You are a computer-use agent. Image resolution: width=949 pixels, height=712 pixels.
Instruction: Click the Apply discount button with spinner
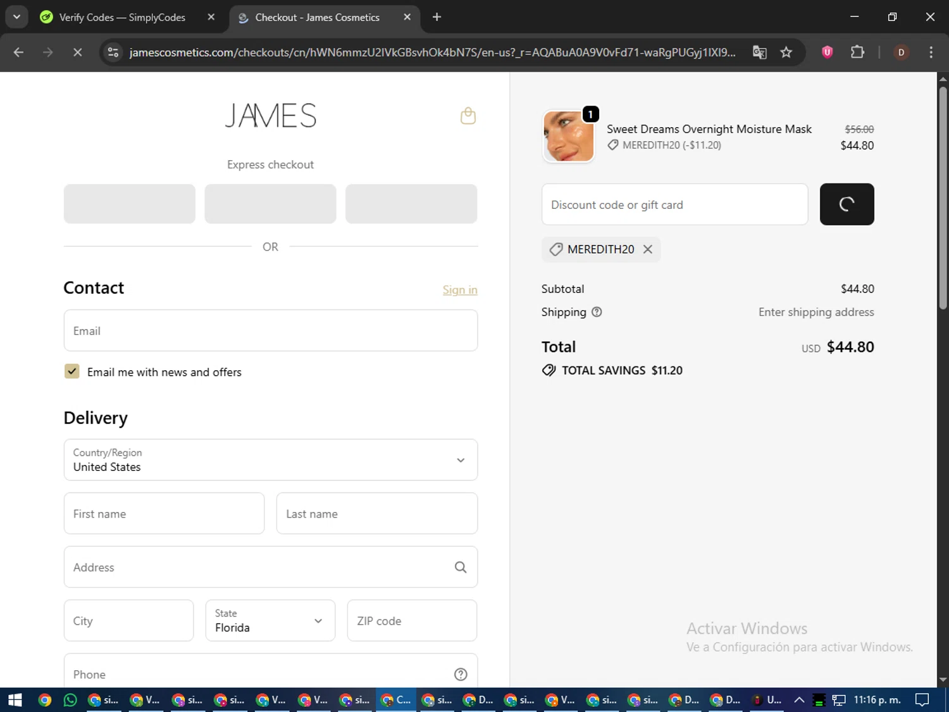point(847,204)
